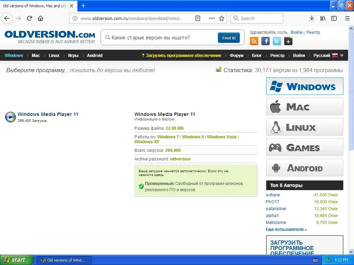This screenshot has height=265, width=354.
Task: Open the Library icon in toolbar
Action: 323,18
